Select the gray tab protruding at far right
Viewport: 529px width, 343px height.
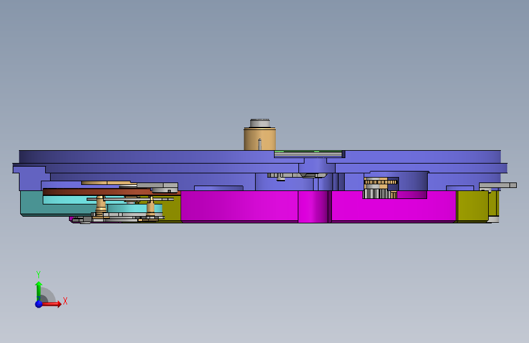498,186
